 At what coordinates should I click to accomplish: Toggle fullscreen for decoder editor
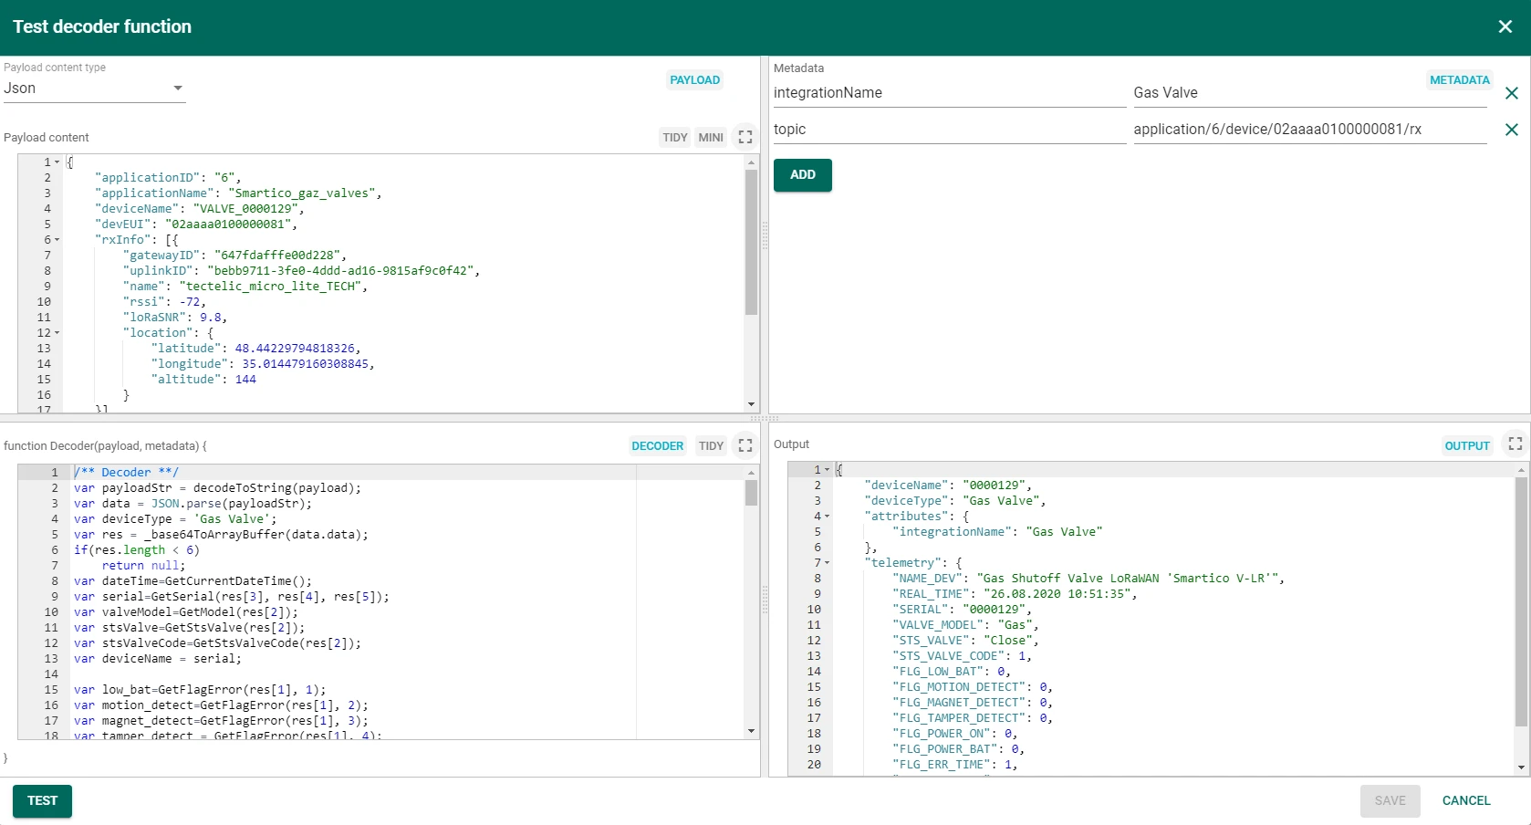click(745, 446)
